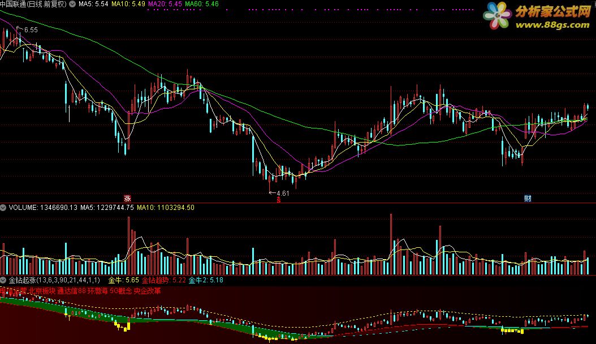Viewport: 596px width, 344px height.
Task: Expand the VOLUME indicator dropdown arrow
Action: (3, 208)
